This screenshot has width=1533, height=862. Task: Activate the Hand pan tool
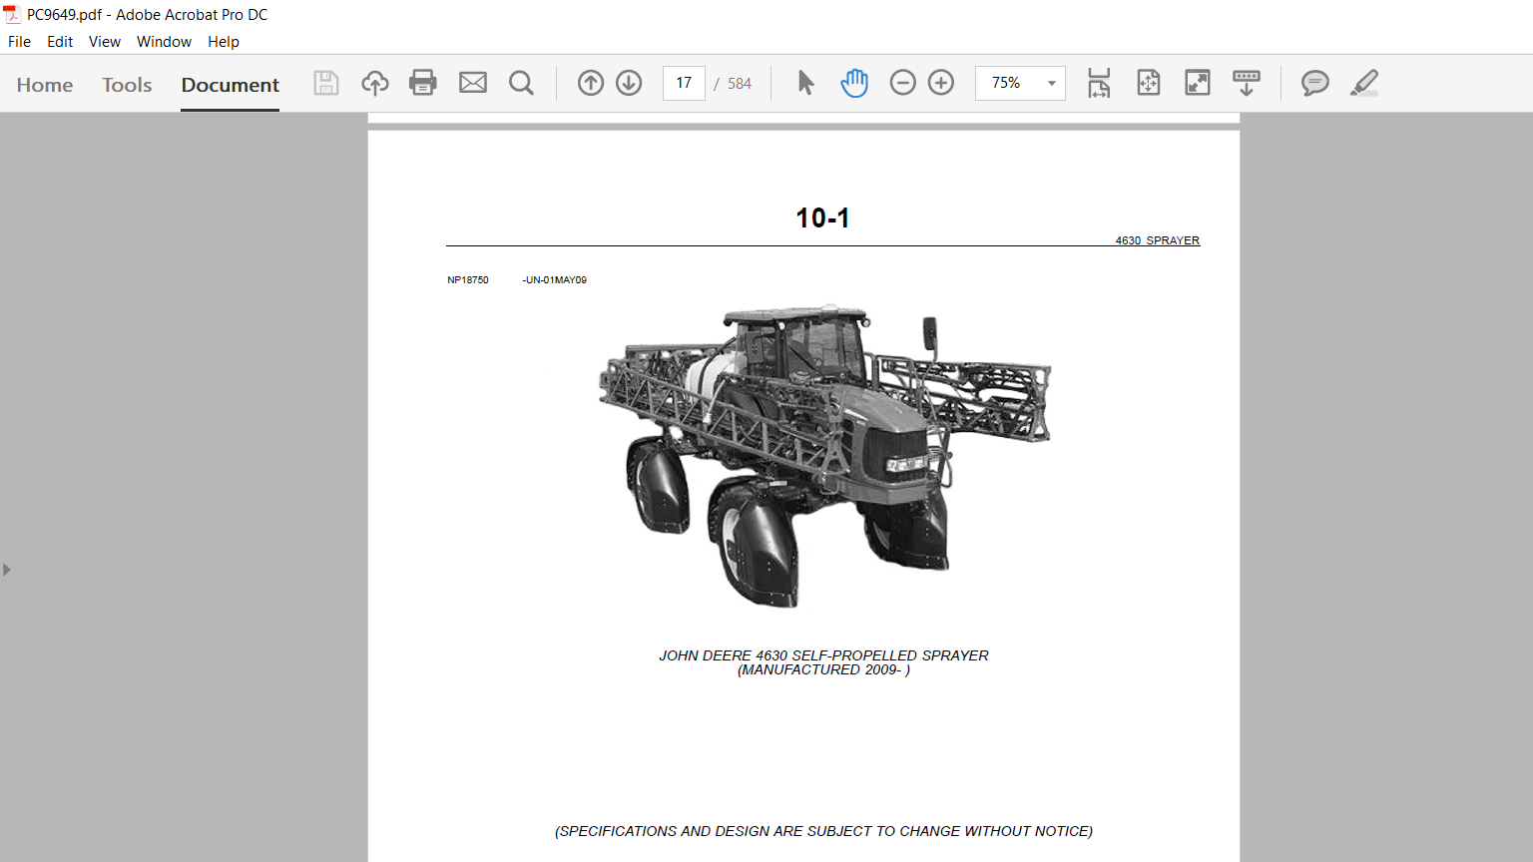(854, 83)
